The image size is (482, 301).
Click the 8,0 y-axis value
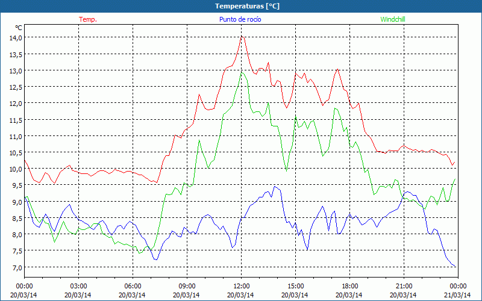point(17,235)
